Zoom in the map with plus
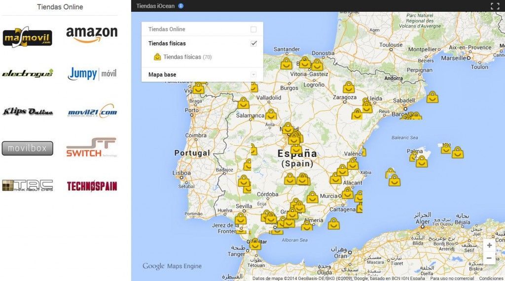The width and height of the screenshot is (505, 281). click(x=489, y=245)
